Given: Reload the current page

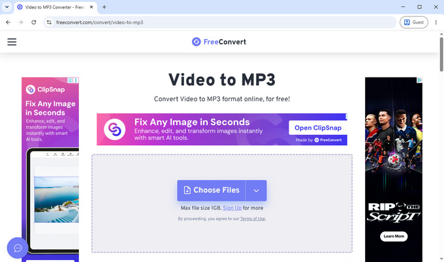Looking at the screenshot, I should 34,22.
